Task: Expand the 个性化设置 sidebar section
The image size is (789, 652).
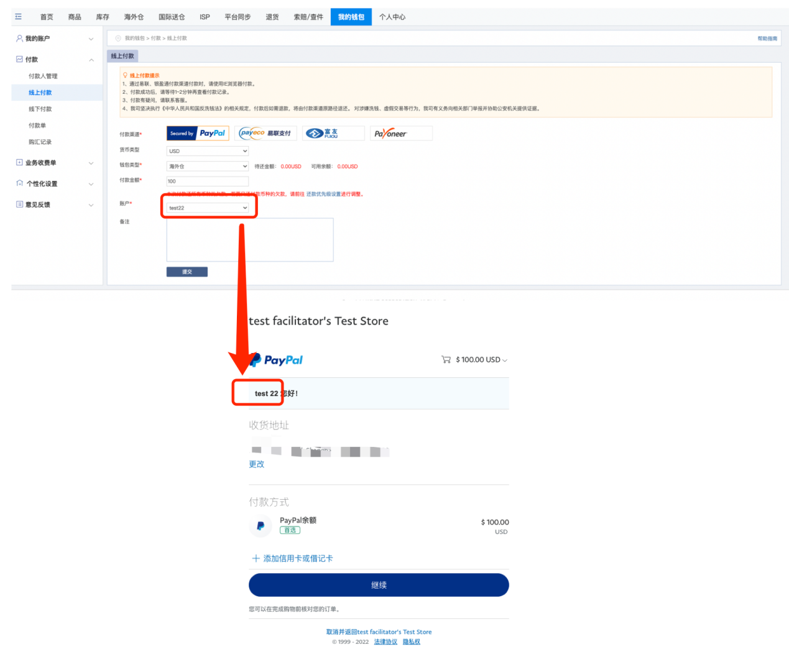Action: click(91, 185)
